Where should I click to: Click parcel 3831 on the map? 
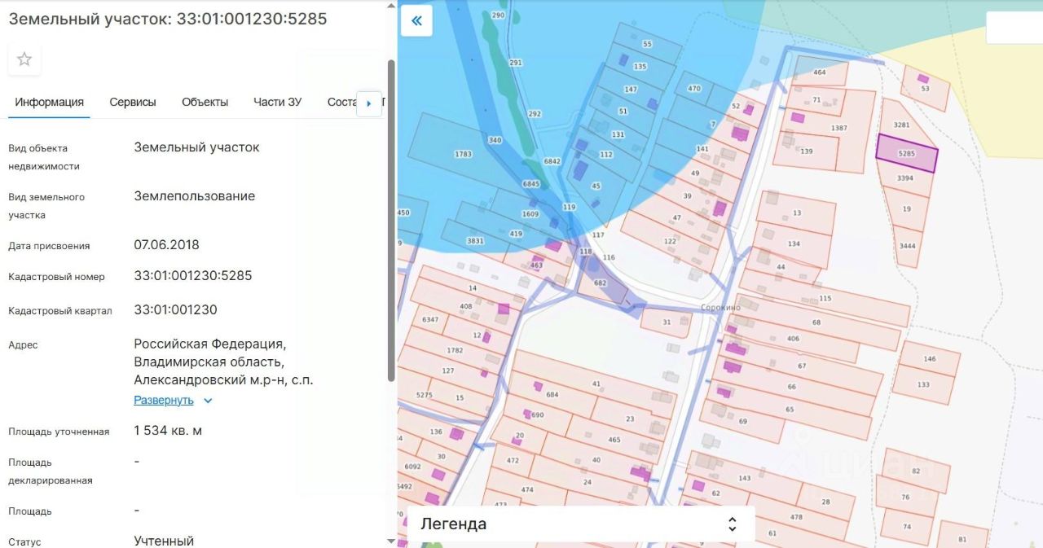point(475,240)
